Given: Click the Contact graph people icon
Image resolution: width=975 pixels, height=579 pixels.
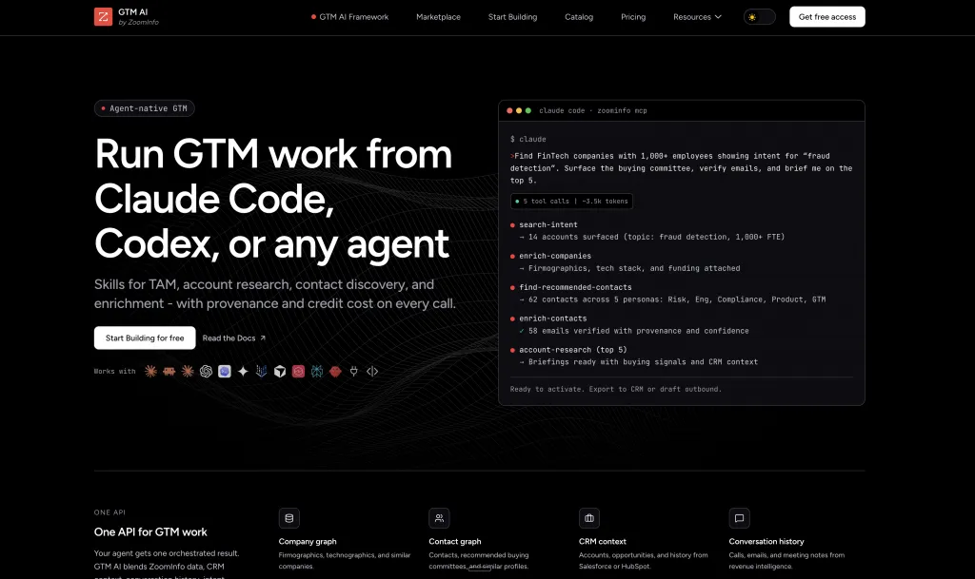Looking at the screenshot, I should tap(439, 518).
